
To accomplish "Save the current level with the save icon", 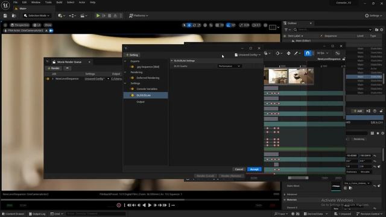I will pyautogui.click(x=5, y=16).
